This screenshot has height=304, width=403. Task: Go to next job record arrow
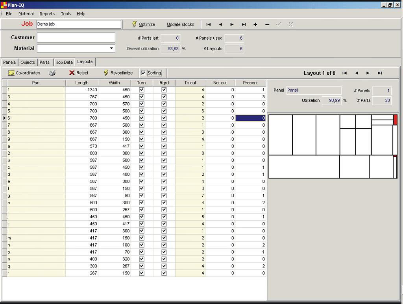coord(232,24)
